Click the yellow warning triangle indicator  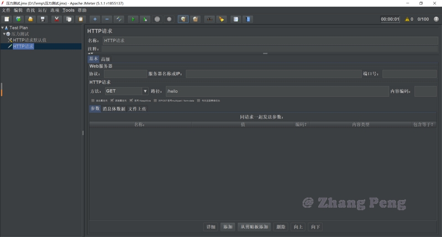pos(408,19)
